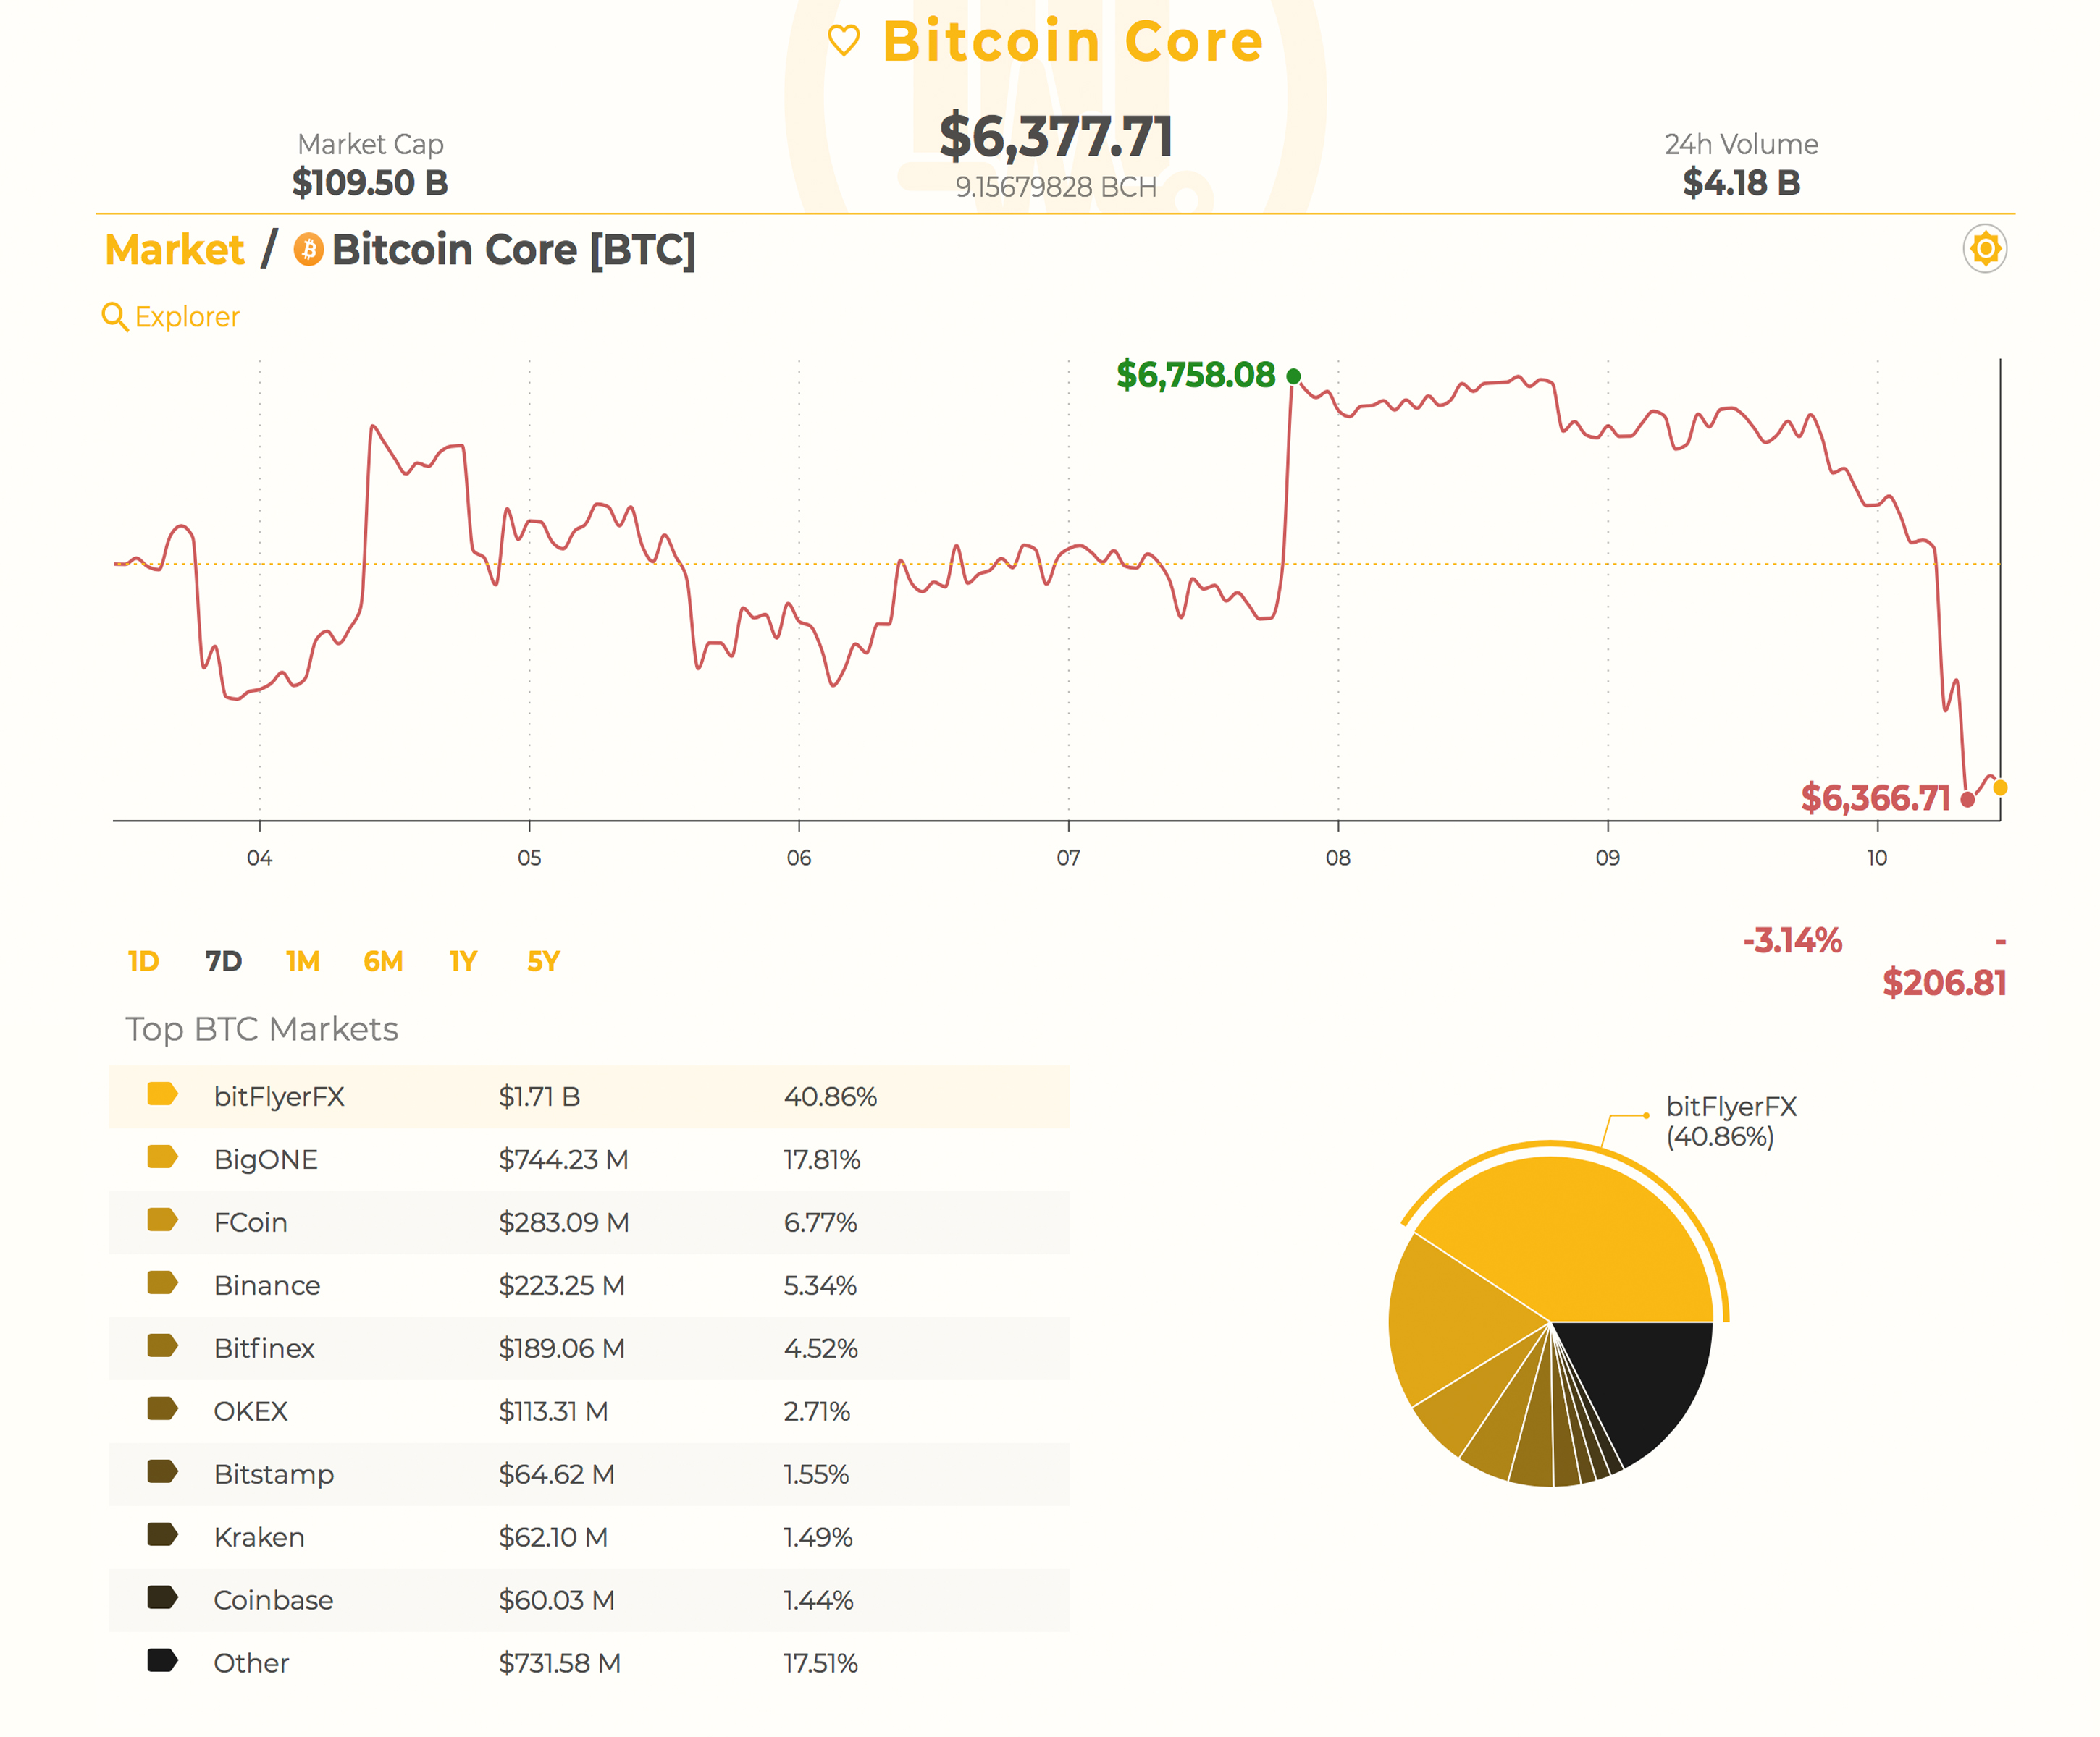The width and height of the screenshot is (2100, 1737).
Task: Click the $283.09 M volume value
Action: [564, 1223]
